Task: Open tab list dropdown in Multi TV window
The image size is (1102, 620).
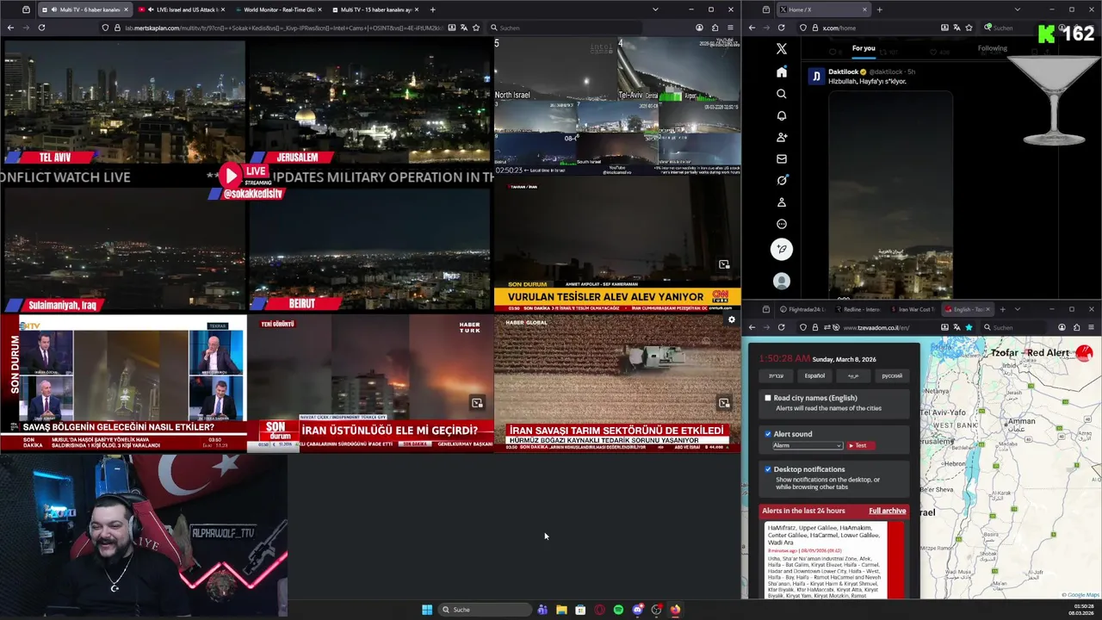Action: tap(655, 9)
